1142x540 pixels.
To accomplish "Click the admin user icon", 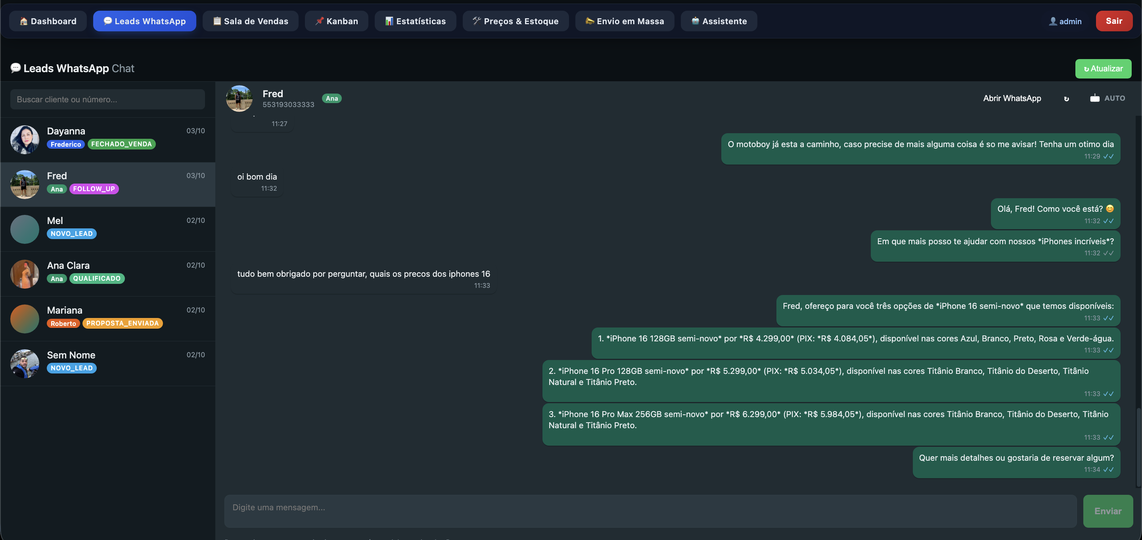I will (1052, 21).
